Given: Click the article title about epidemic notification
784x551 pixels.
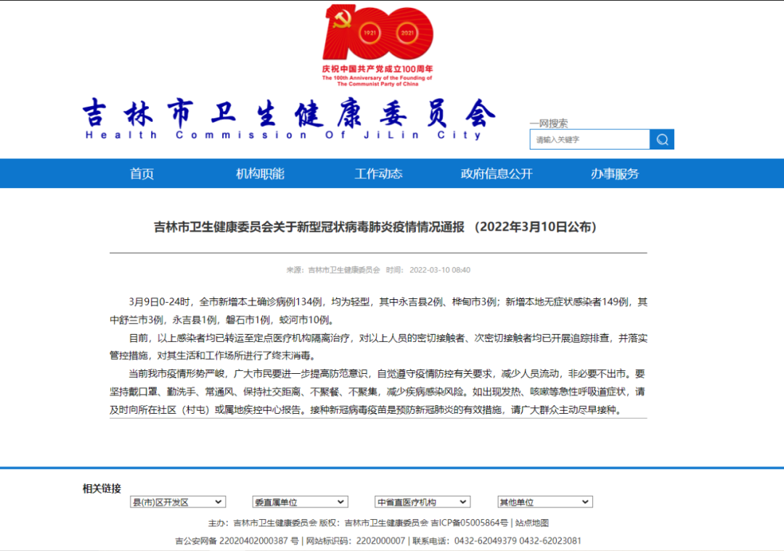Looking at the screenshot, I should (392, 226).
